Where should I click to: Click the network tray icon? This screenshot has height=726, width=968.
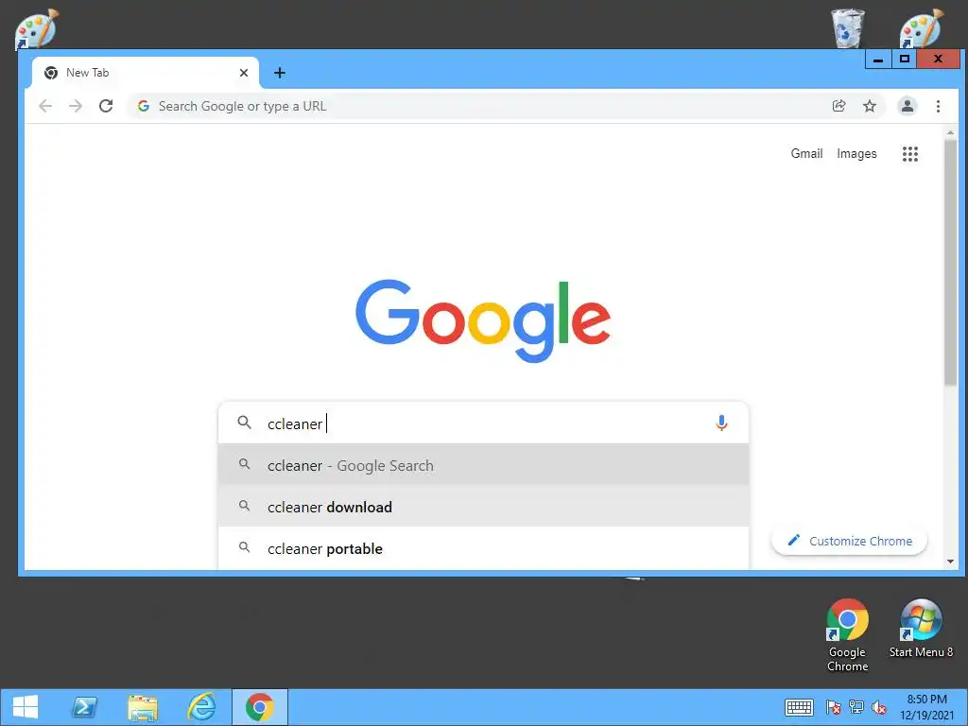(x=856, y=707)
